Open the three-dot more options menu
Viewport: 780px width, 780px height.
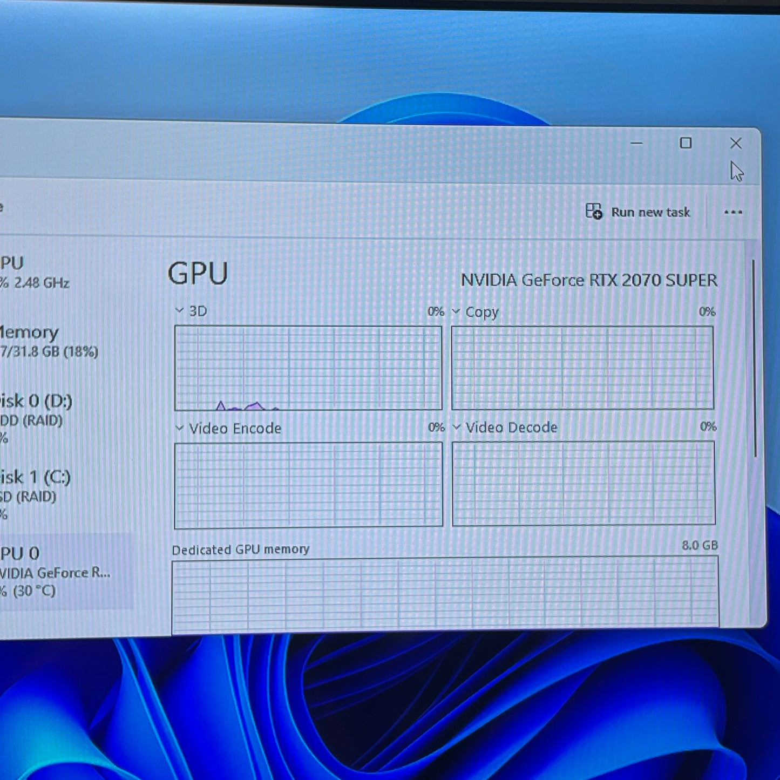pos(732,212)
